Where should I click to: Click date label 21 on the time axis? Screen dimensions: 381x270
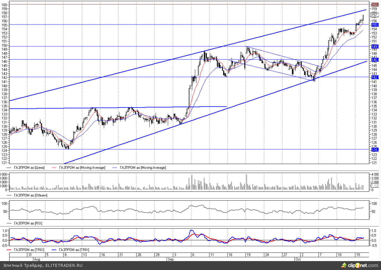click(121, 255)
